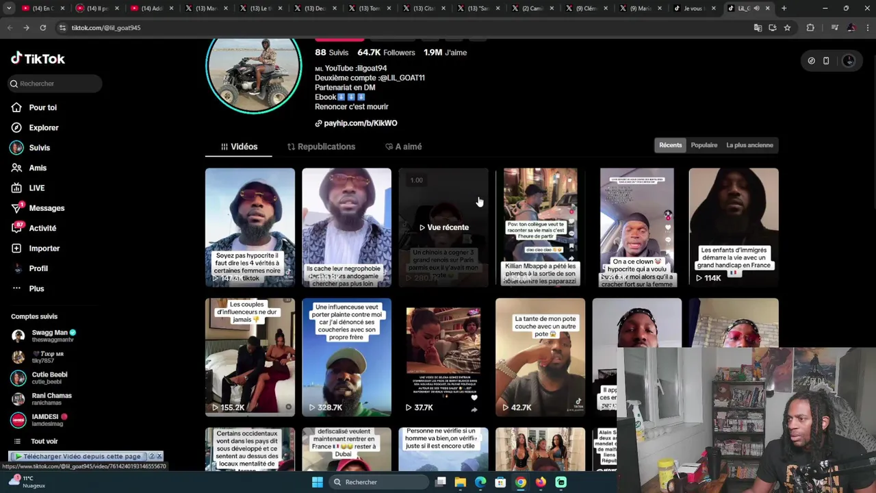Click the TikTok logo
This screenshot has width=876, height=493.
point(38,59)
